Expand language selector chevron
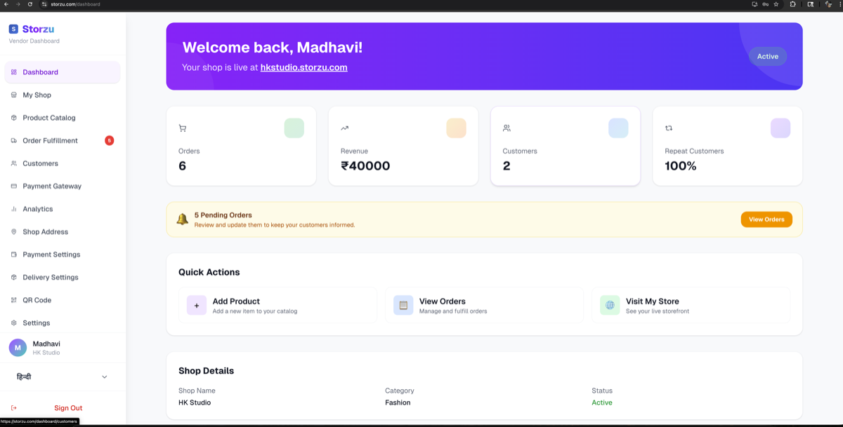 105,377
